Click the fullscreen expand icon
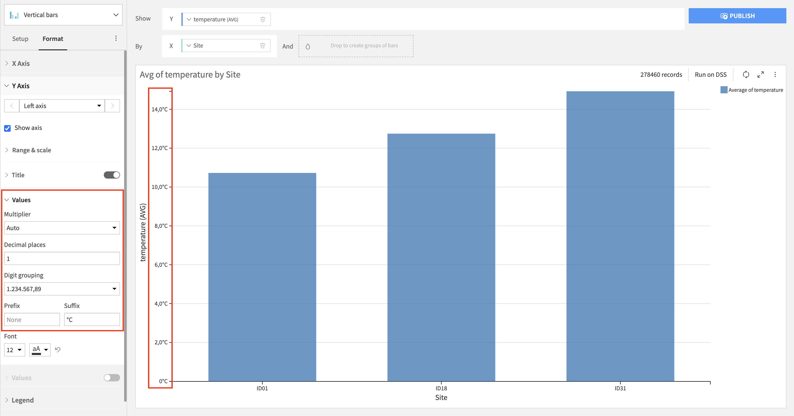This screenshot has height=416, width=794. (761, 74)
